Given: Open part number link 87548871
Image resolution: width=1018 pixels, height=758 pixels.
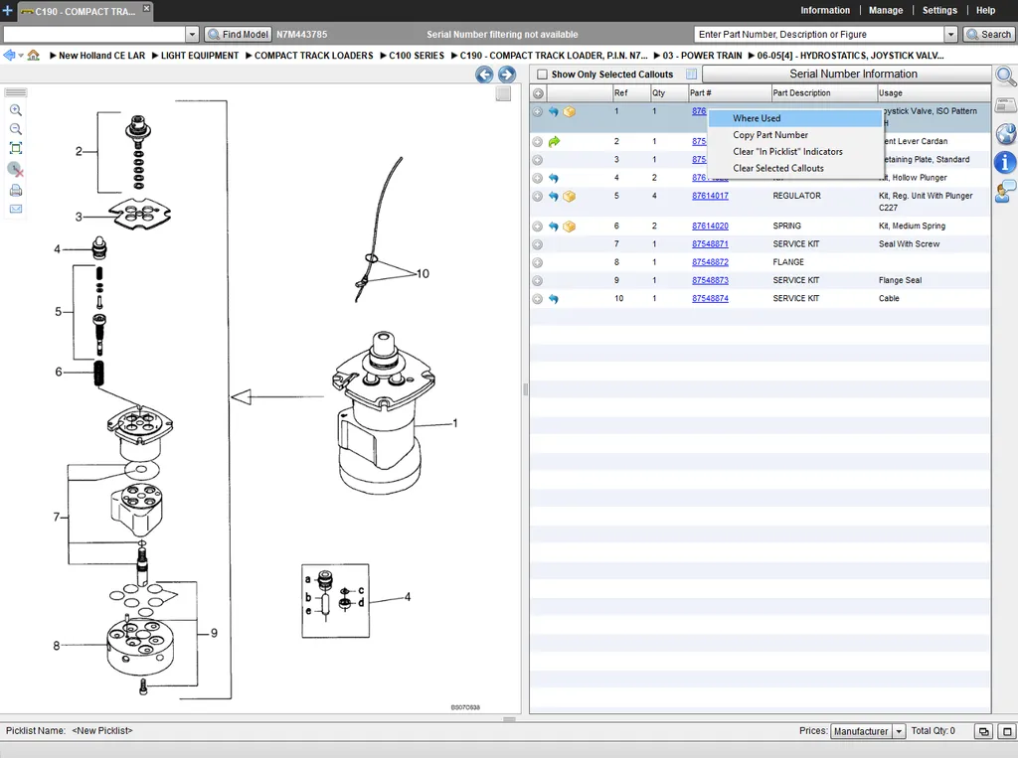Looking at the screenshot, I should pyautogui.click(x=710, y=244).
